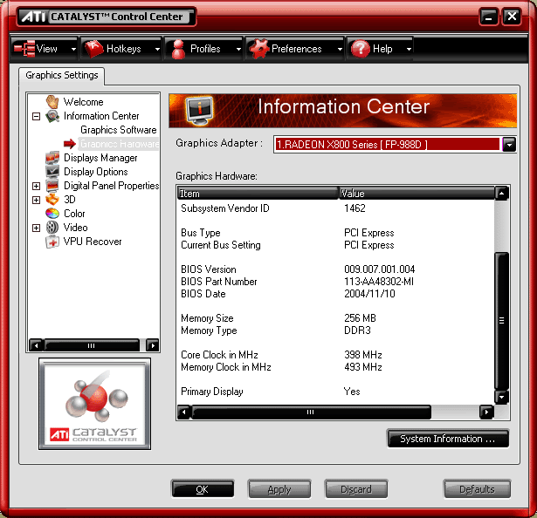Open the Hotkeys menu
This screenshot has width=537, height=518.
pos(121,49)
